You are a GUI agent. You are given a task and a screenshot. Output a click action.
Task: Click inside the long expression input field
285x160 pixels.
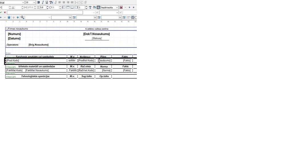coord(45,13)
